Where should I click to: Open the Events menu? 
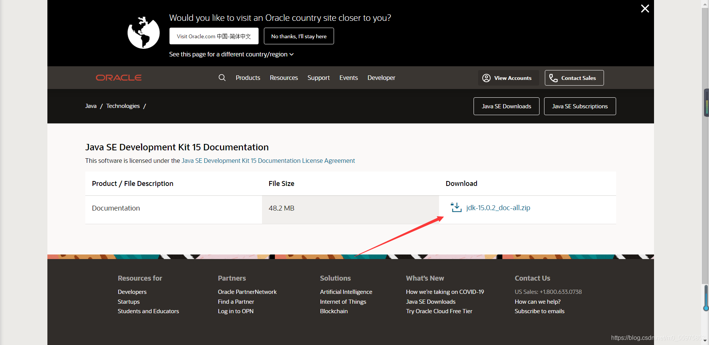[x=348, y=78]
